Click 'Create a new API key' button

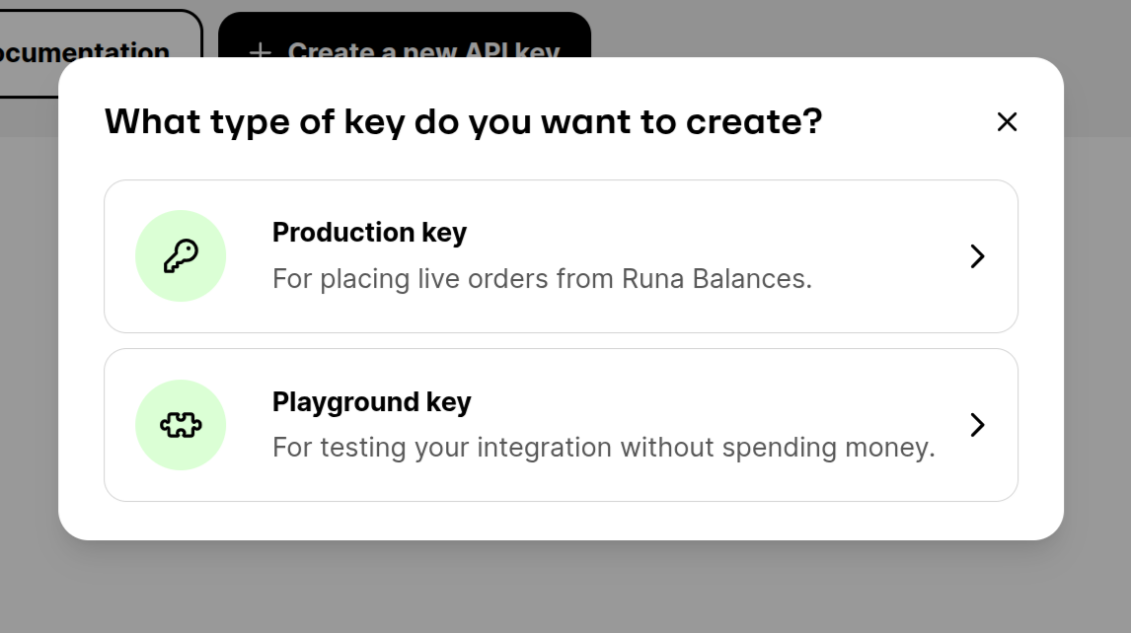[x=405, y=35]
